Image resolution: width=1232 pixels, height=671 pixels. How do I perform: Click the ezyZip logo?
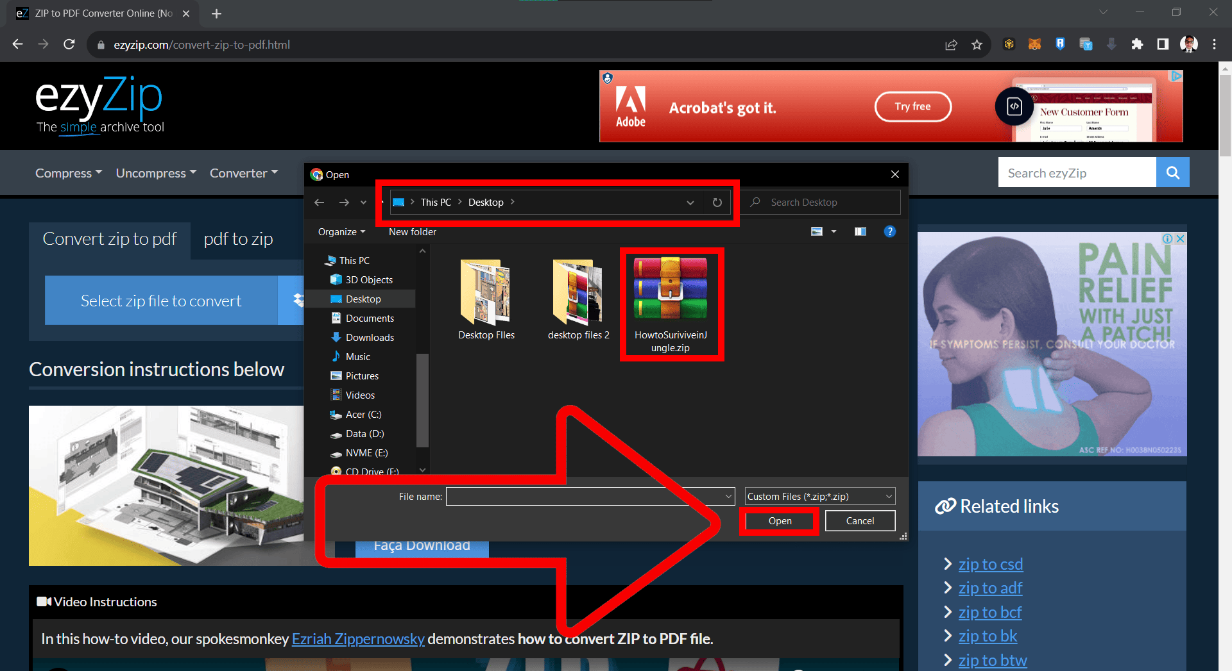98,96
